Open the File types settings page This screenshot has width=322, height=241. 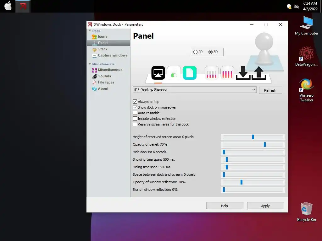coord(106,83)
